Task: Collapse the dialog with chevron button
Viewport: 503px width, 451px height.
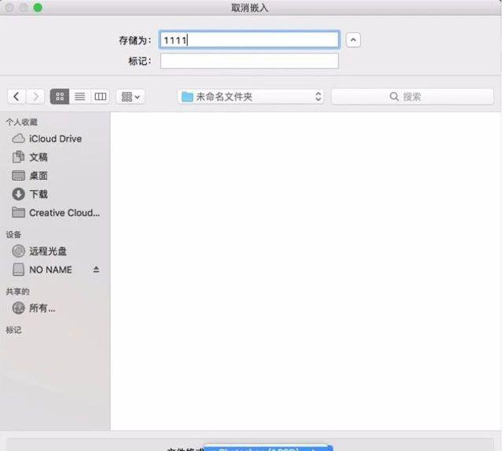Action: tap(353, 40)
